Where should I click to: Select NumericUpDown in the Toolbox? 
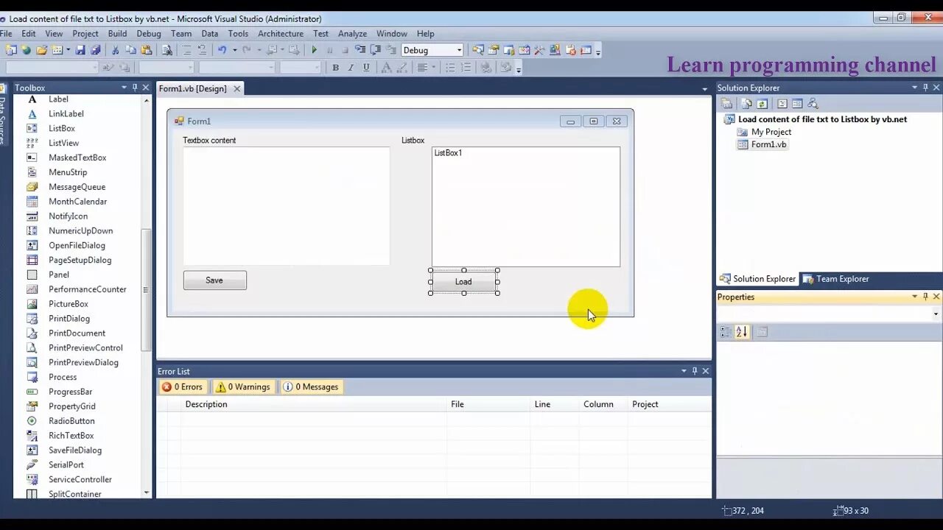(x=81, y=230)
